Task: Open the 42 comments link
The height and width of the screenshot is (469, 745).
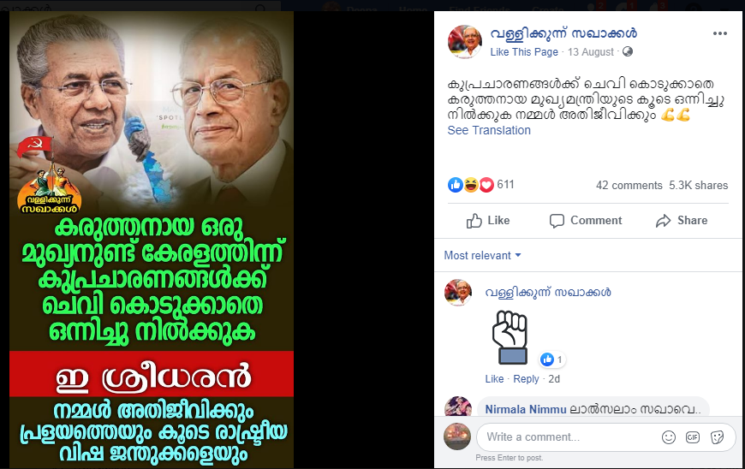Action: [x=629, y=186]
